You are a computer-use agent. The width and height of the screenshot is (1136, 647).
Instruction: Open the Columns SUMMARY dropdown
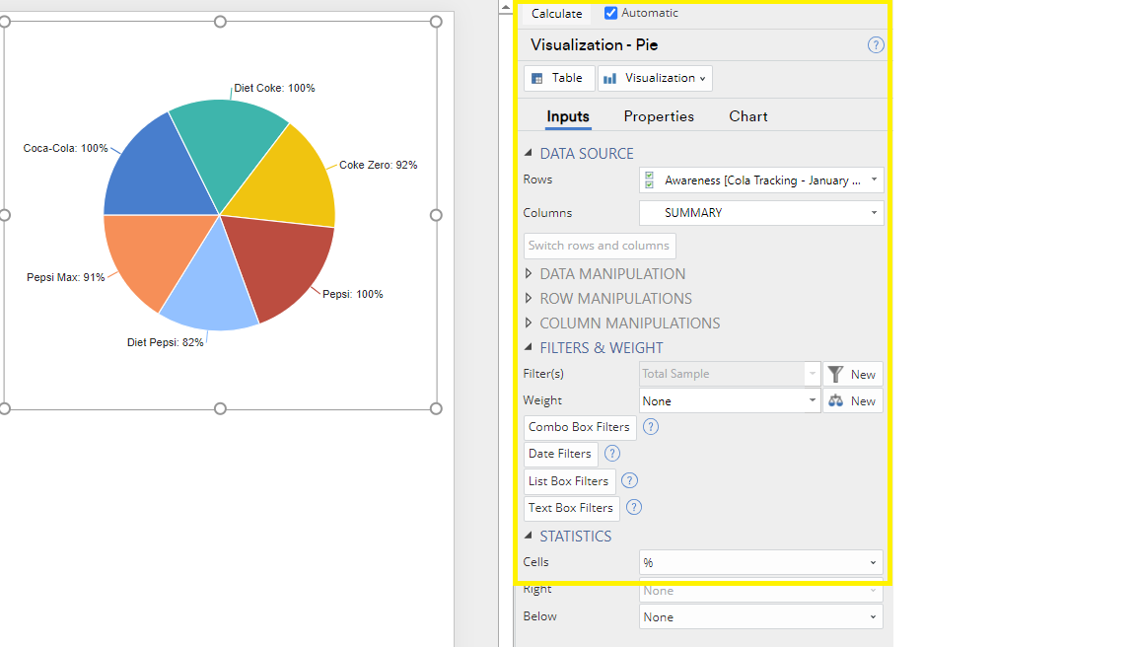[x=761, y=213]
